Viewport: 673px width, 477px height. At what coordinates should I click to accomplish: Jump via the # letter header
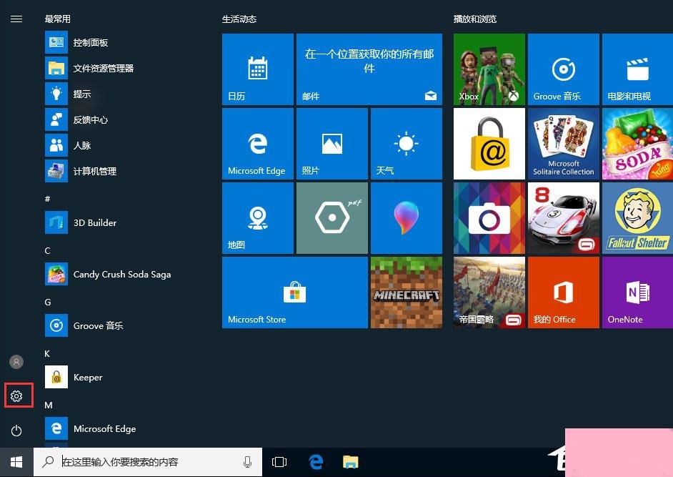pos(48,199)
